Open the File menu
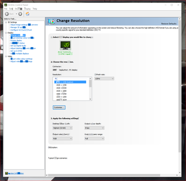Image resolution: width=186 pixels, height=181 pixels. point(6,9)
